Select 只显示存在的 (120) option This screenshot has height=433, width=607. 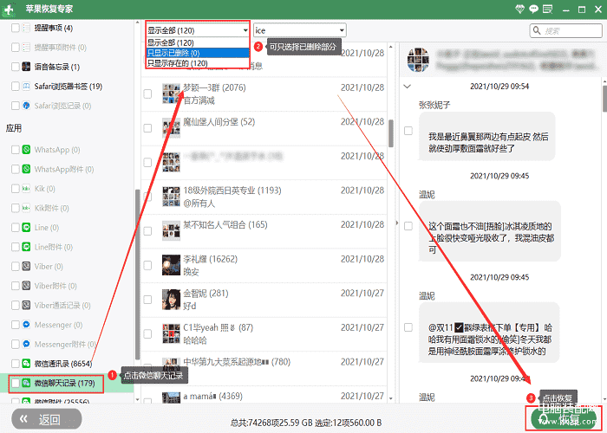tap(198, 63)
